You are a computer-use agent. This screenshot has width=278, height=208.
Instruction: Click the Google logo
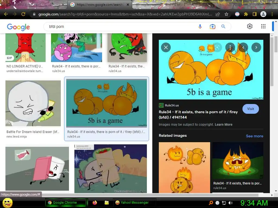coord(18,27)
